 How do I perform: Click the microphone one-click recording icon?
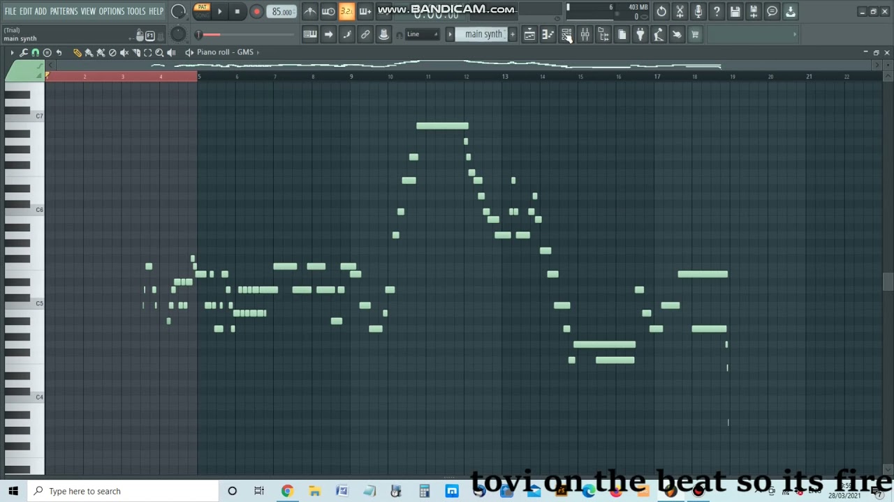698,11
